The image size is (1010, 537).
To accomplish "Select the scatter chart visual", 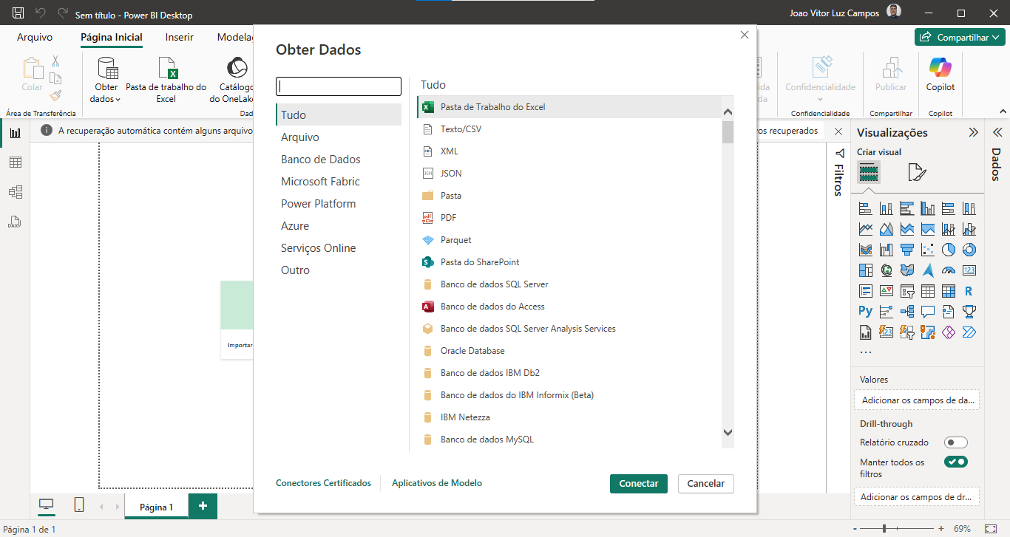I will 928,250.
